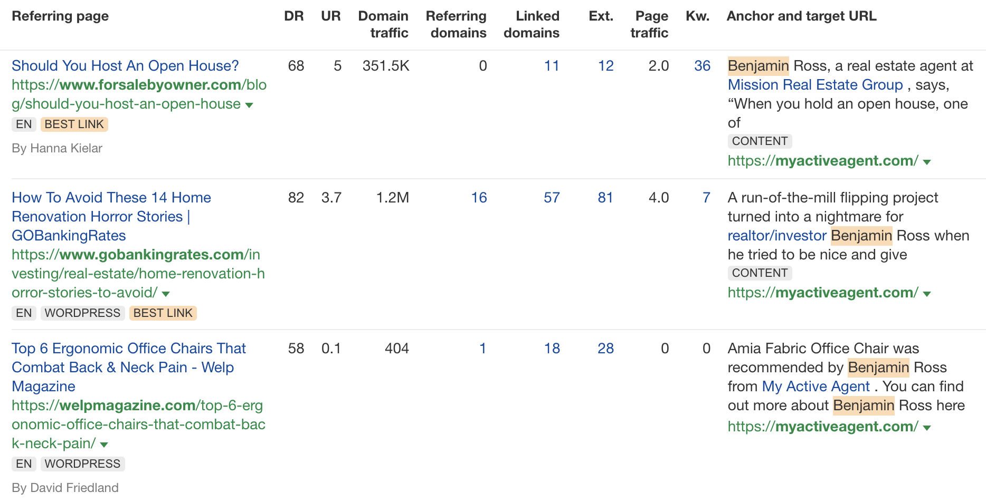Expand details for the gobankingrates.com URL
Image resolution: width=986 pixels, height=502 pixels.
coord(165,293)
